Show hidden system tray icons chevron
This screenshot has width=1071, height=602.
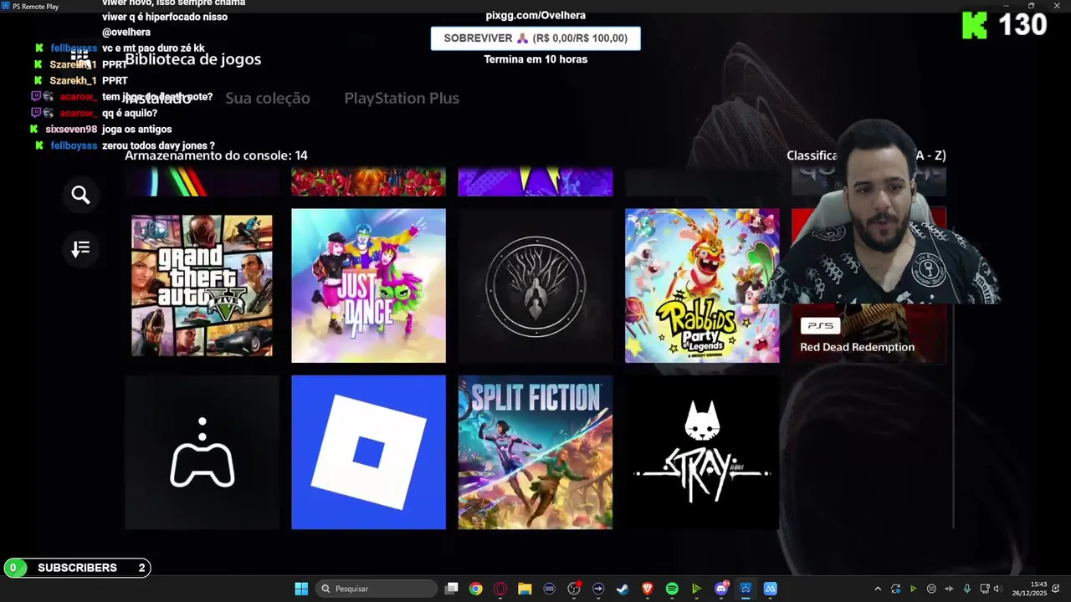coord(878,589)
